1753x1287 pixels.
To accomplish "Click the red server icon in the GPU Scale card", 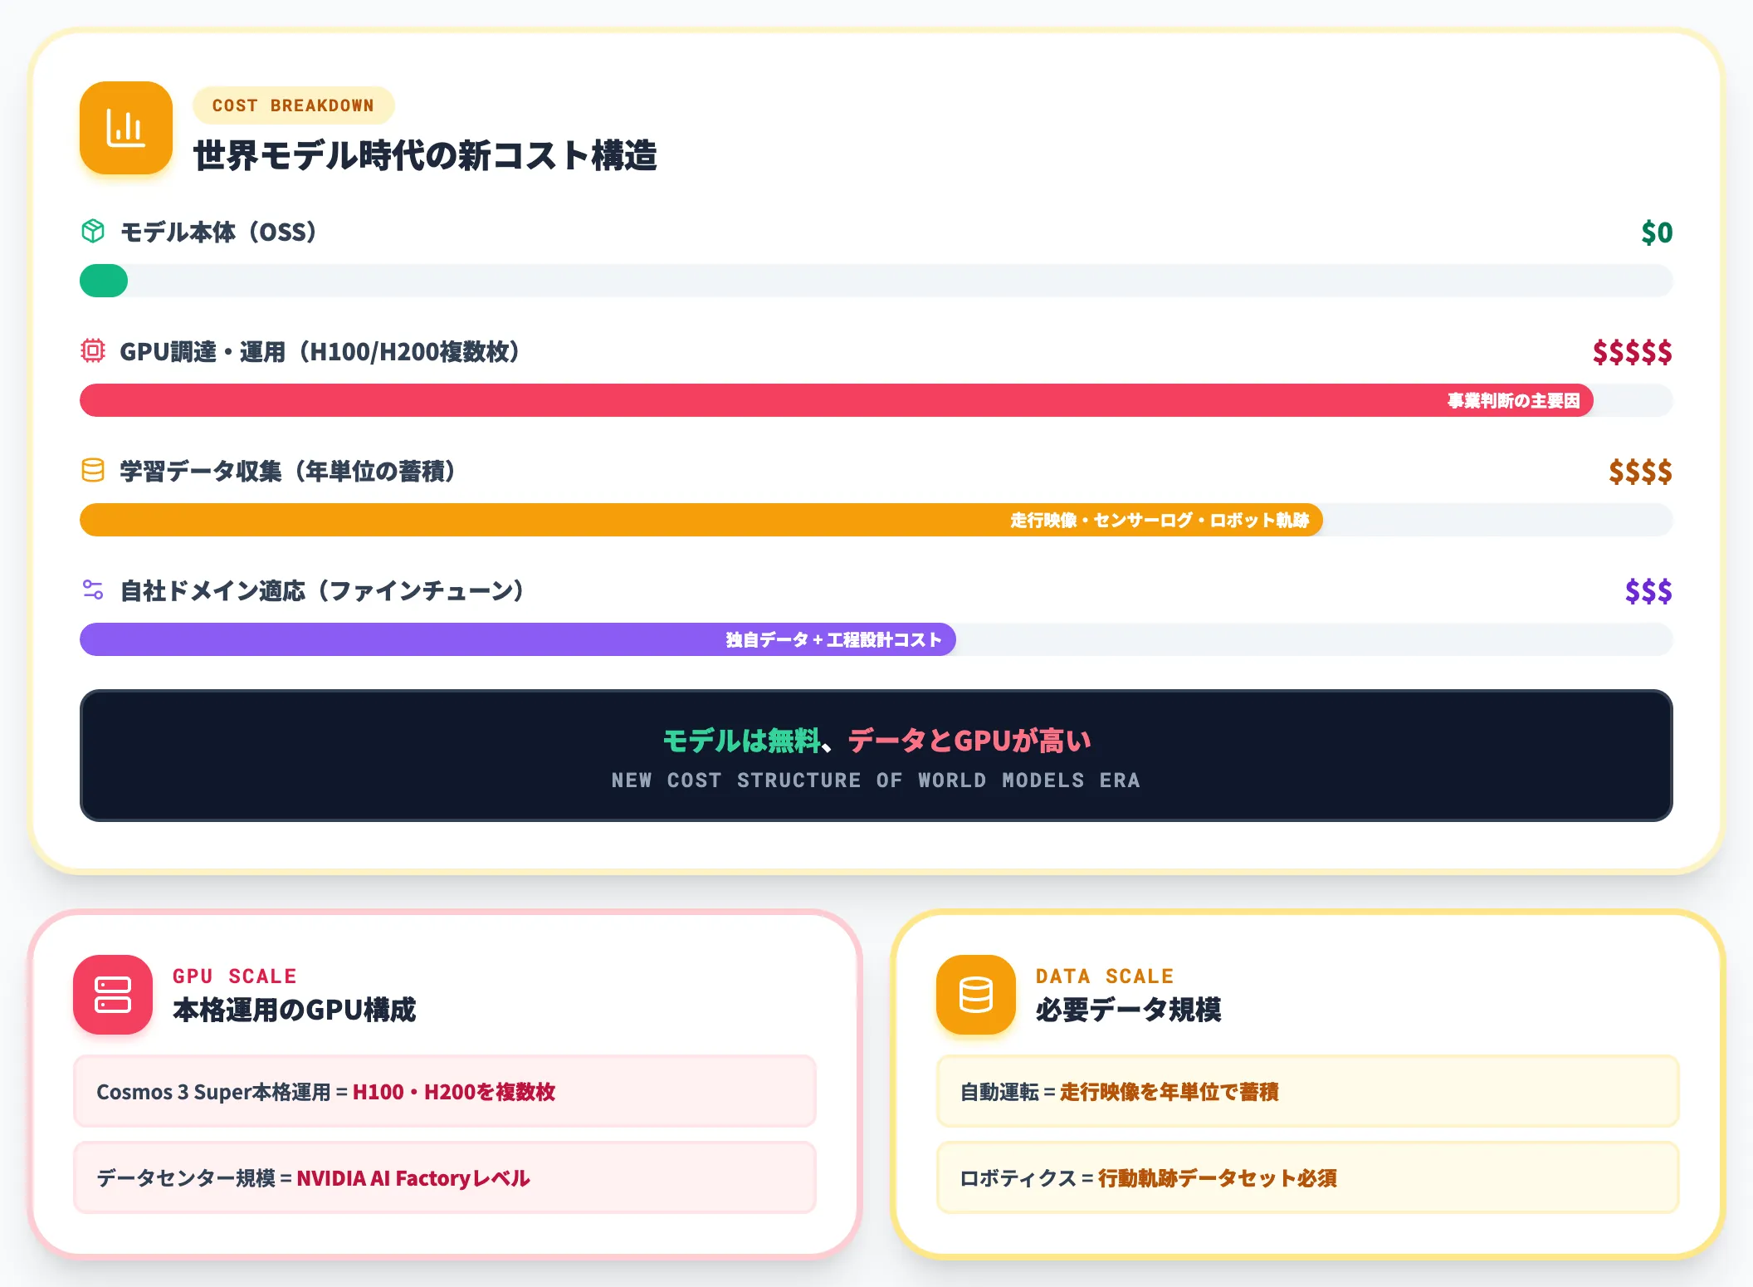I will pos(113,995).
